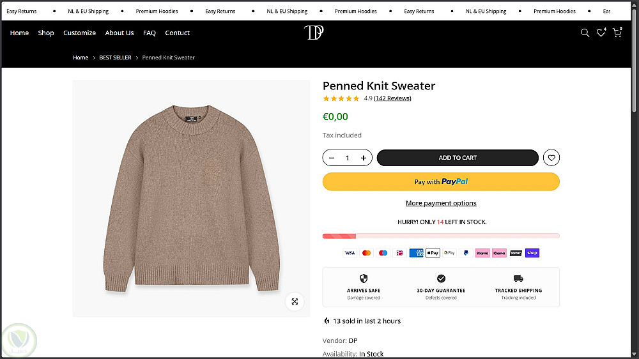
Task: Click the Apple Pay payment icon
Action: 433,253
